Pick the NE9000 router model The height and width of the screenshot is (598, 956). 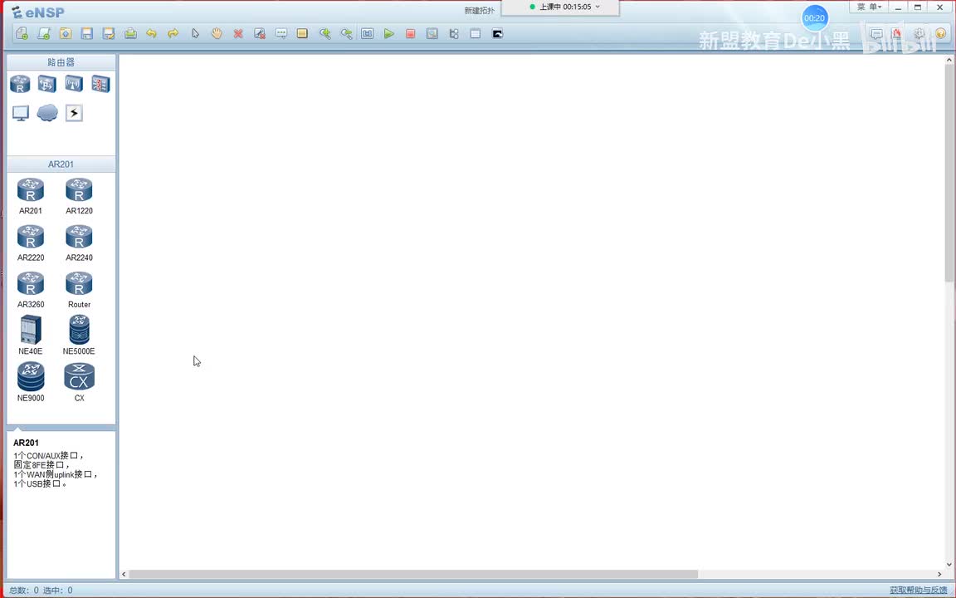click(x=31, y=382)
